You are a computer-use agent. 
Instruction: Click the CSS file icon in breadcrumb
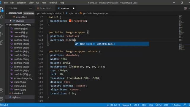pos(66,13)
